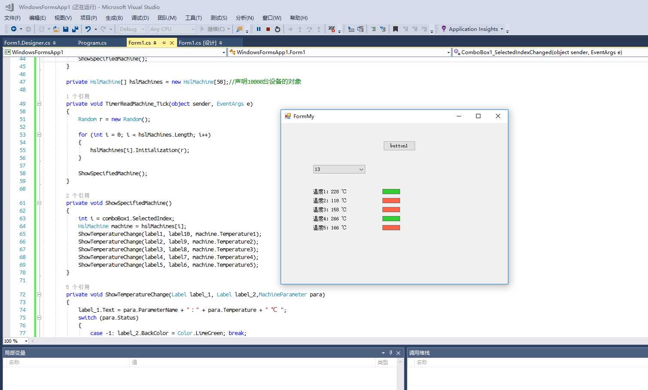Viewport: 648px width, 390px height.
Task: Uncomment the selected lines
Action: pyautogui.click(x=383, y=29)
